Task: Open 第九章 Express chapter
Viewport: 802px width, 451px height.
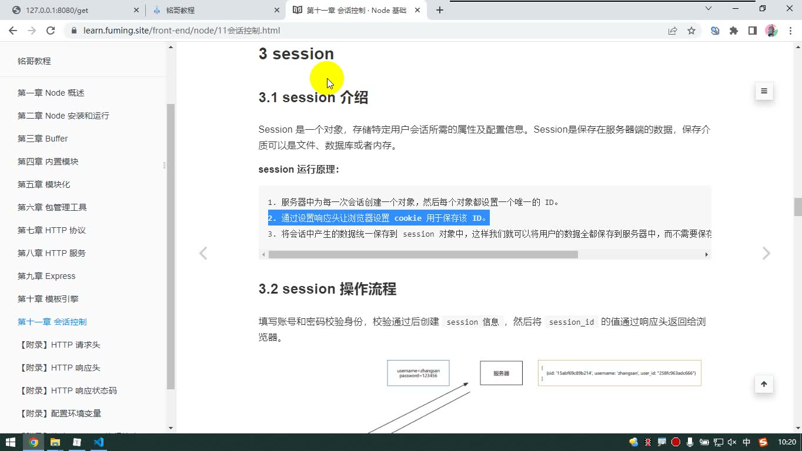Action: [x=46, y=276]
